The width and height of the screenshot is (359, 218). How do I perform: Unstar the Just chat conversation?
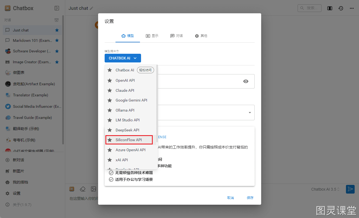[57, 30]
